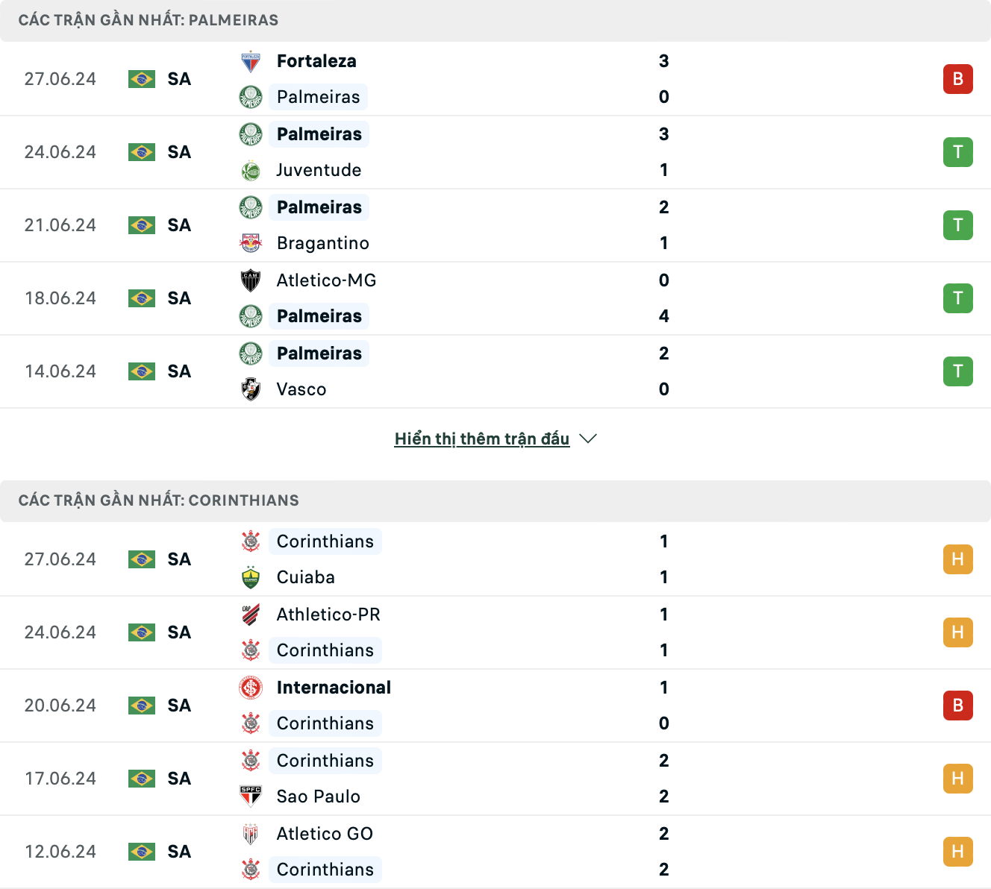Click orange H badge for Cuiaba match

pos(958,559)
